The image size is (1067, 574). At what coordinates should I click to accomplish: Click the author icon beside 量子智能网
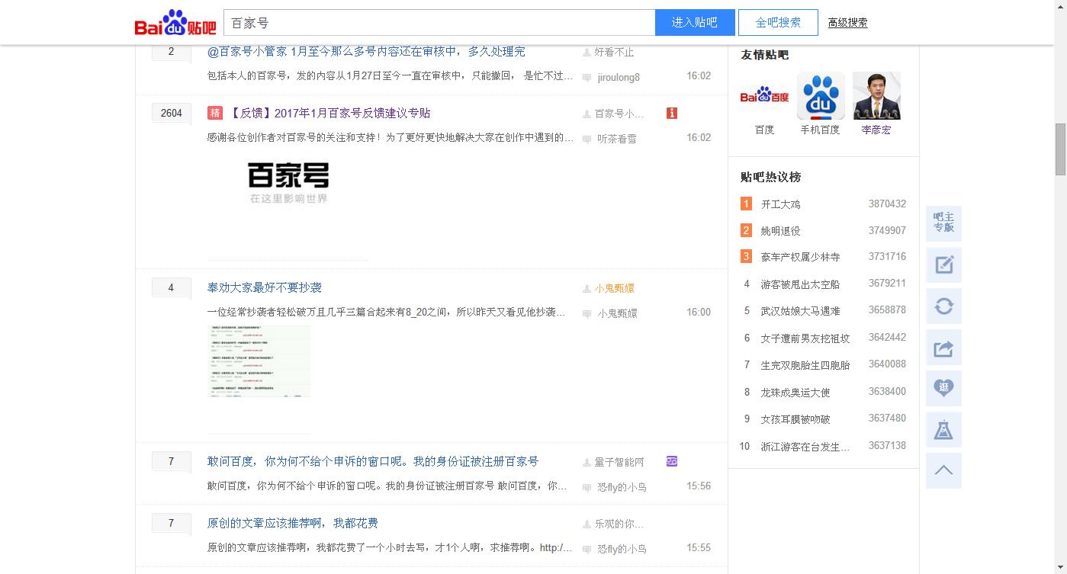point(587,462)
